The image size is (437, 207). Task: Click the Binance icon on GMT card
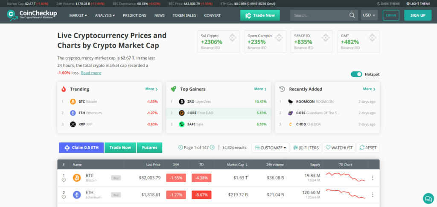point(372,38)
